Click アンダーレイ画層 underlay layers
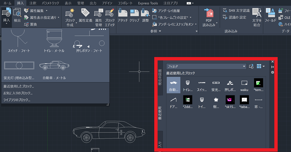This screenshot has height=152, width=291. coord(166,11)
